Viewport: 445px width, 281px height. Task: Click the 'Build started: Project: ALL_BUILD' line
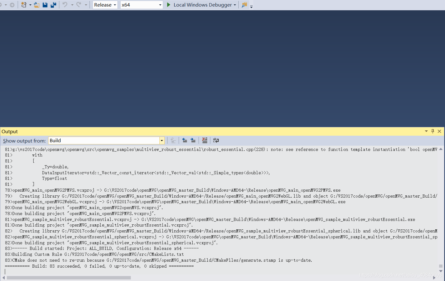point(102,248)
